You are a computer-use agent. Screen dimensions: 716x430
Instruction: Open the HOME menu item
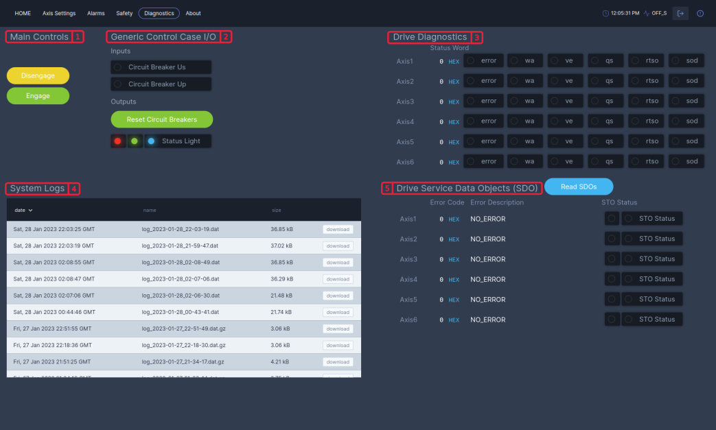[x=23, y=13]
